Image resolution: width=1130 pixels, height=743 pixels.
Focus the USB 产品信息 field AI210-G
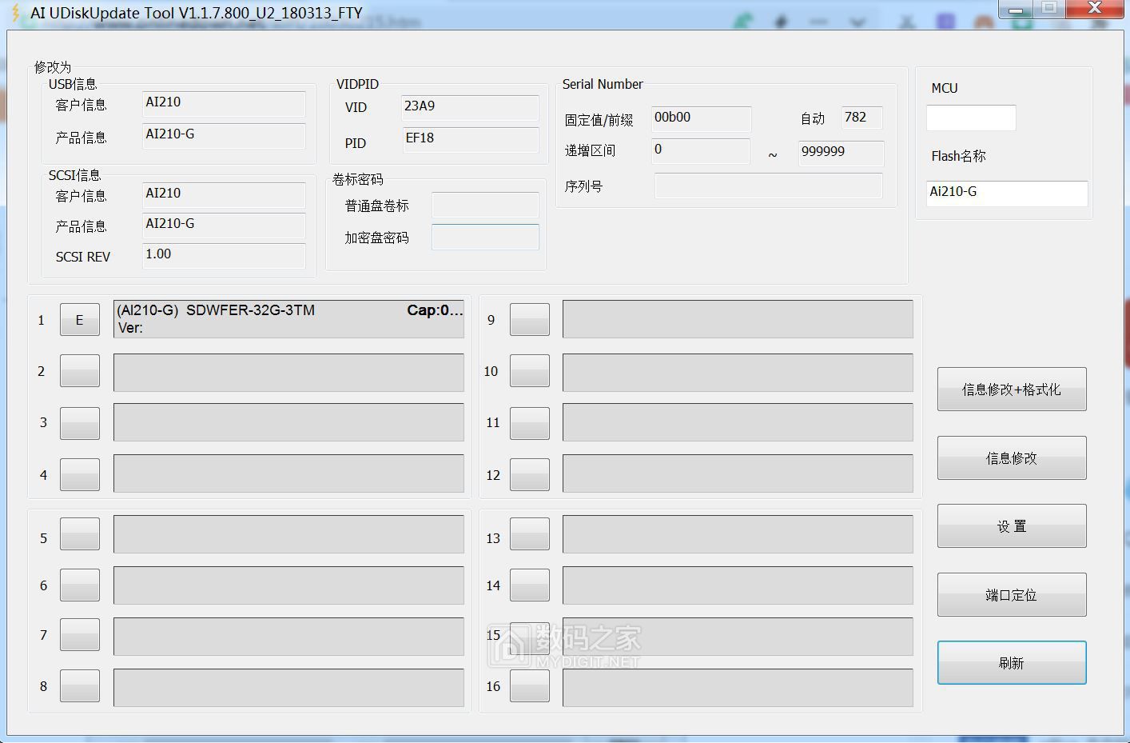pyautogui.click(x=224, y=136)
